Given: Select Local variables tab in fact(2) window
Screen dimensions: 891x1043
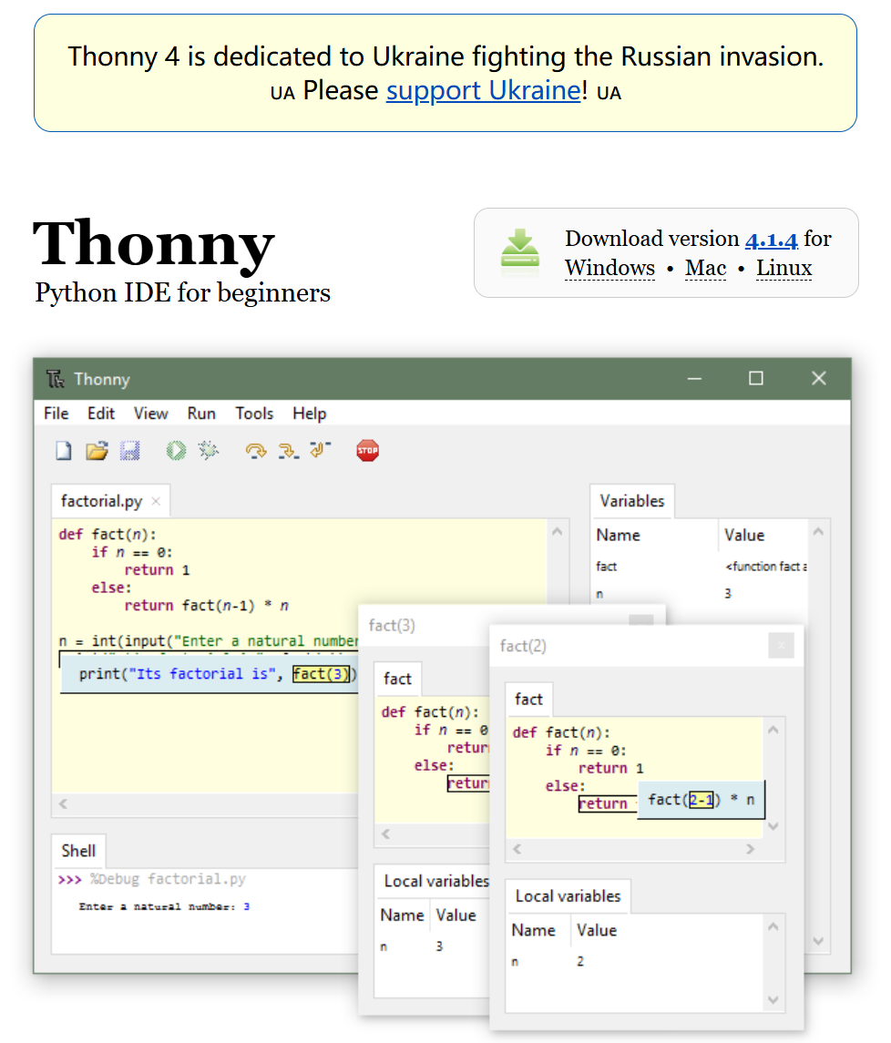Looking at the screenshot, I should pyautogui.click(x=568, y=896).
